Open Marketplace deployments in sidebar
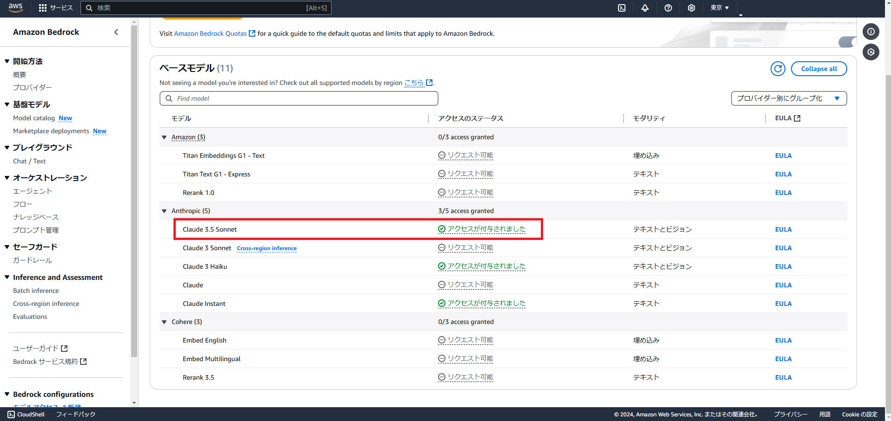Viewport: 891px width, 421px height. (x=51, y=131)
